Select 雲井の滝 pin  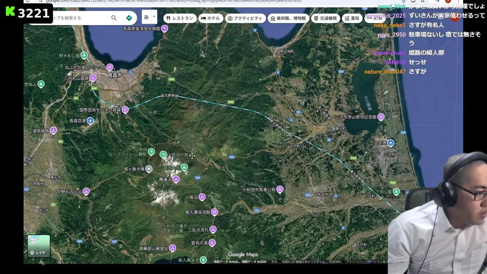point(212,242)
